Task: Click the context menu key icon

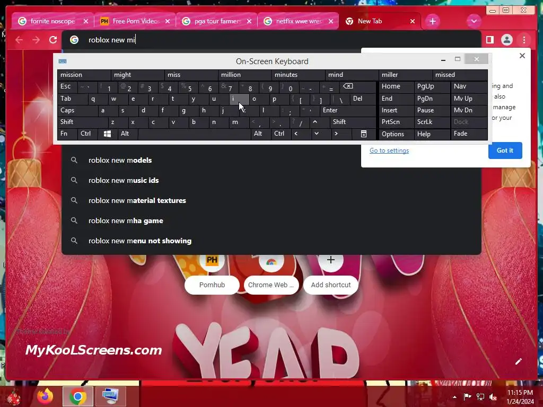Action: (x=364, y=134)
